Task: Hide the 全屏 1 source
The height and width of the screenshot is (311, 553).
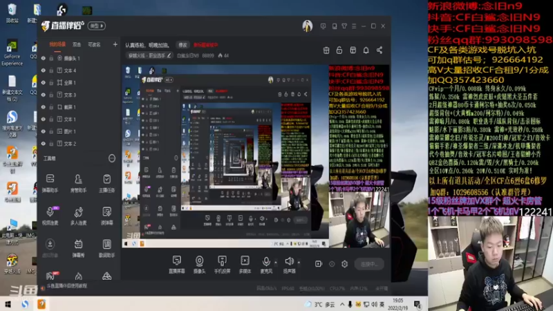Action: (x=44, y=82)
